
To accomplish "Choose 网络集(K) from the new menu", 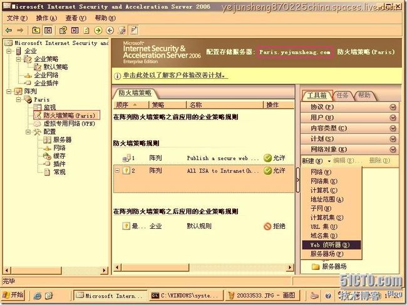I will coord(331,181).
